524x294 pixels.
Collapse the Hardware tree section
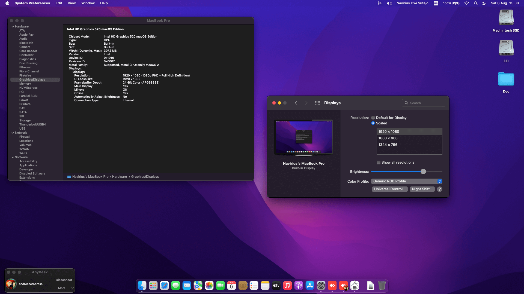pyautogui.click(x=13, y=27)
